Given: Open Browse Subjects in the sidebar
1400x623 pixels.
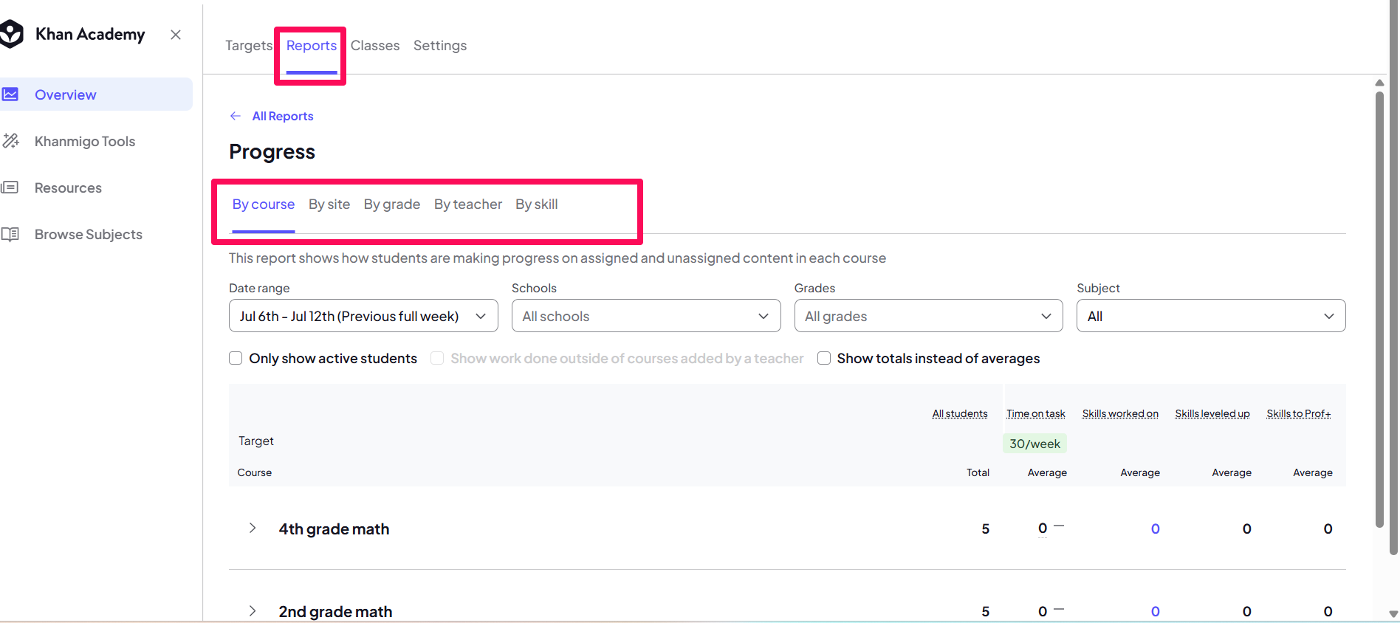Looking at the screenshot, I should (x=89, y=234).
